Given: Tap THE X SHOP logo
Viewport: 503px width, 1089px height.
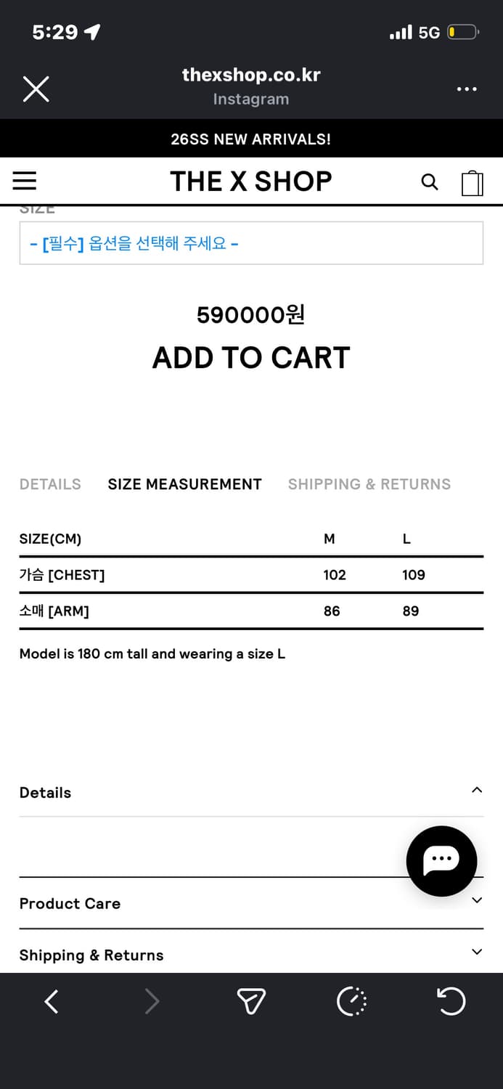Looking at the screenshot, I should (251, 181).
